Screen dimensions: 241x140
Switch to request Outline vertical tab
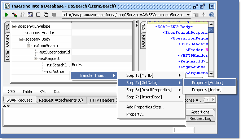[x=7, y=41]
